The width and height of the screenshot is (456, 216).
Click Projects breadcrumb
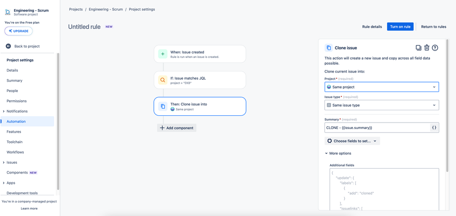[76, 9]
